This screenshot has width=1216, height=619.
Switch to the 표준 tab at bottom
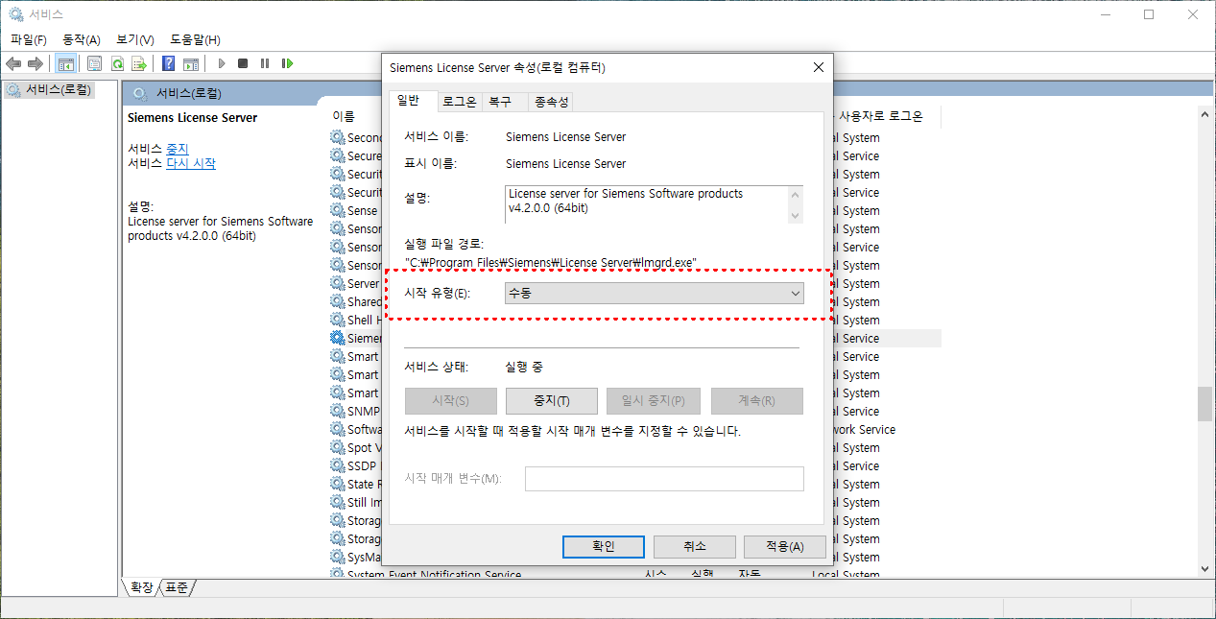[176, 586]
